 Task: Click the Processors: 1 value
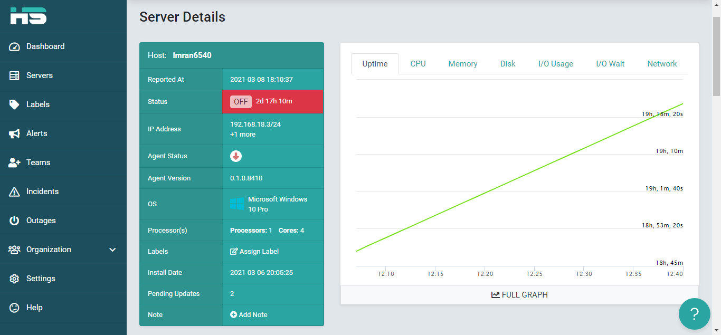251,231
